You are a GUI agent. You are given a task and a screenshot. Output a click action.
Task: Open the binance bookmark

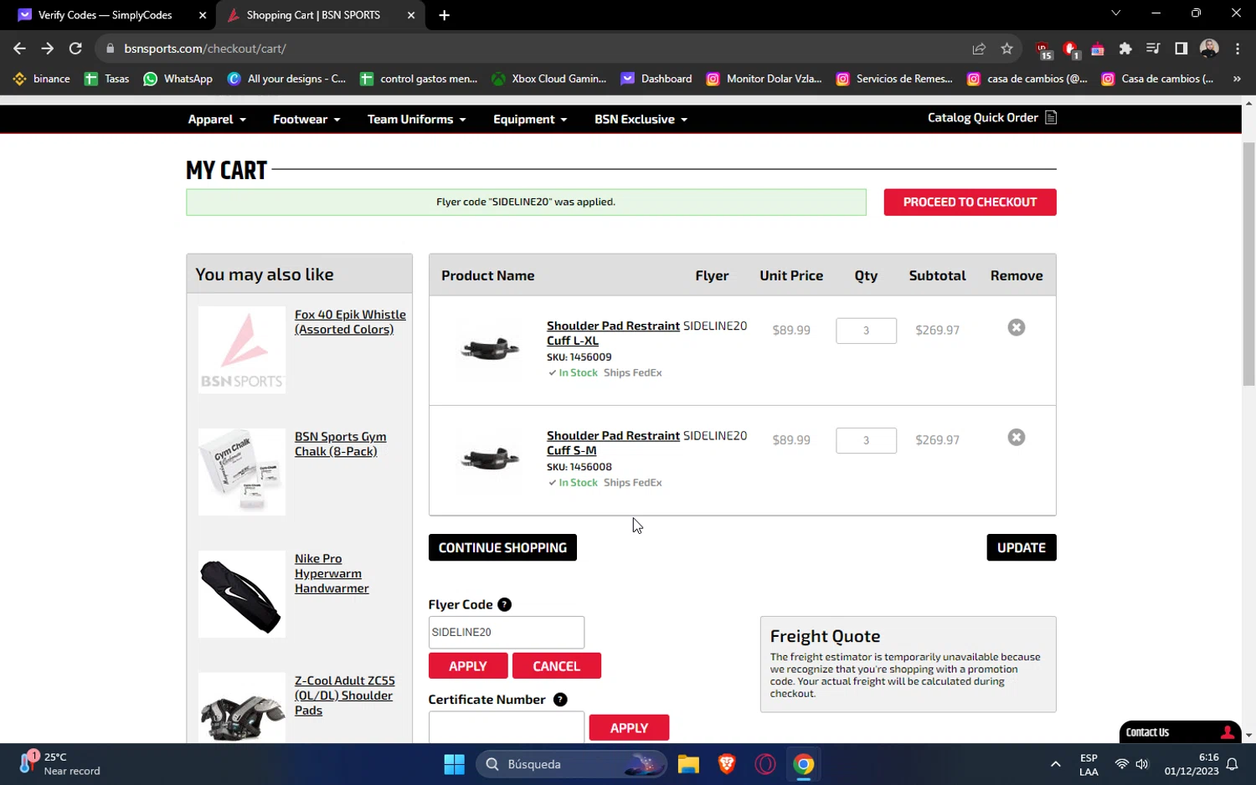[42, 79]
